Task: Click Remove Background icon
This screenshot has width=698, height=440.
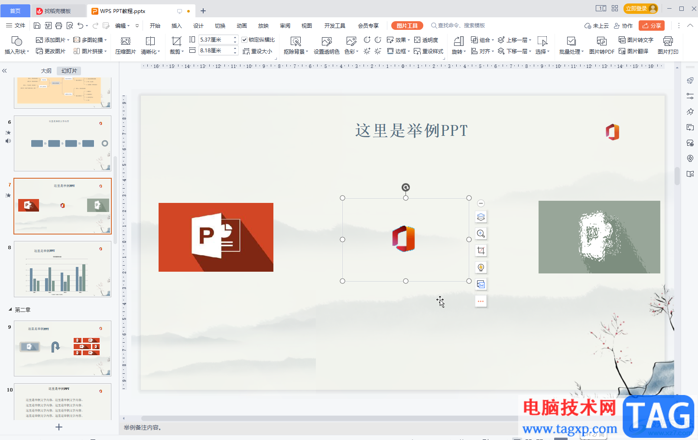Action: [295, 45]
